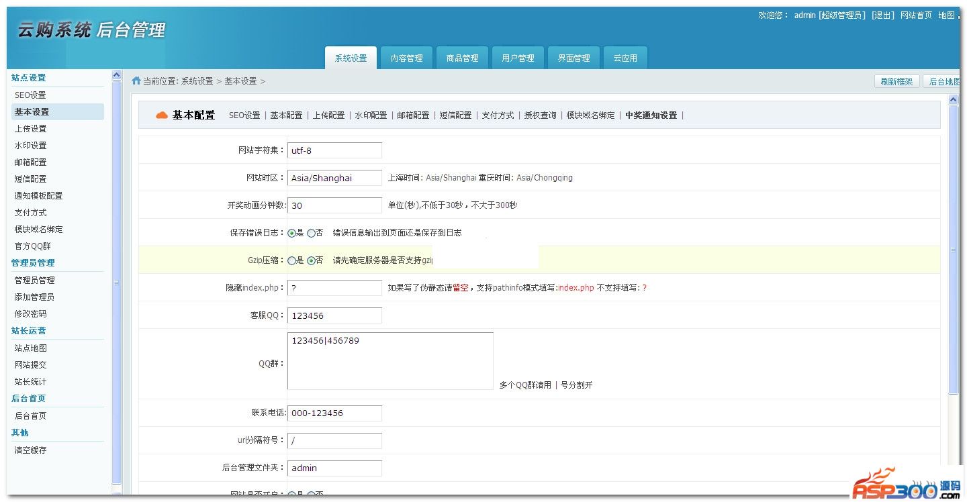Focus the QQ群 text area

390,361
